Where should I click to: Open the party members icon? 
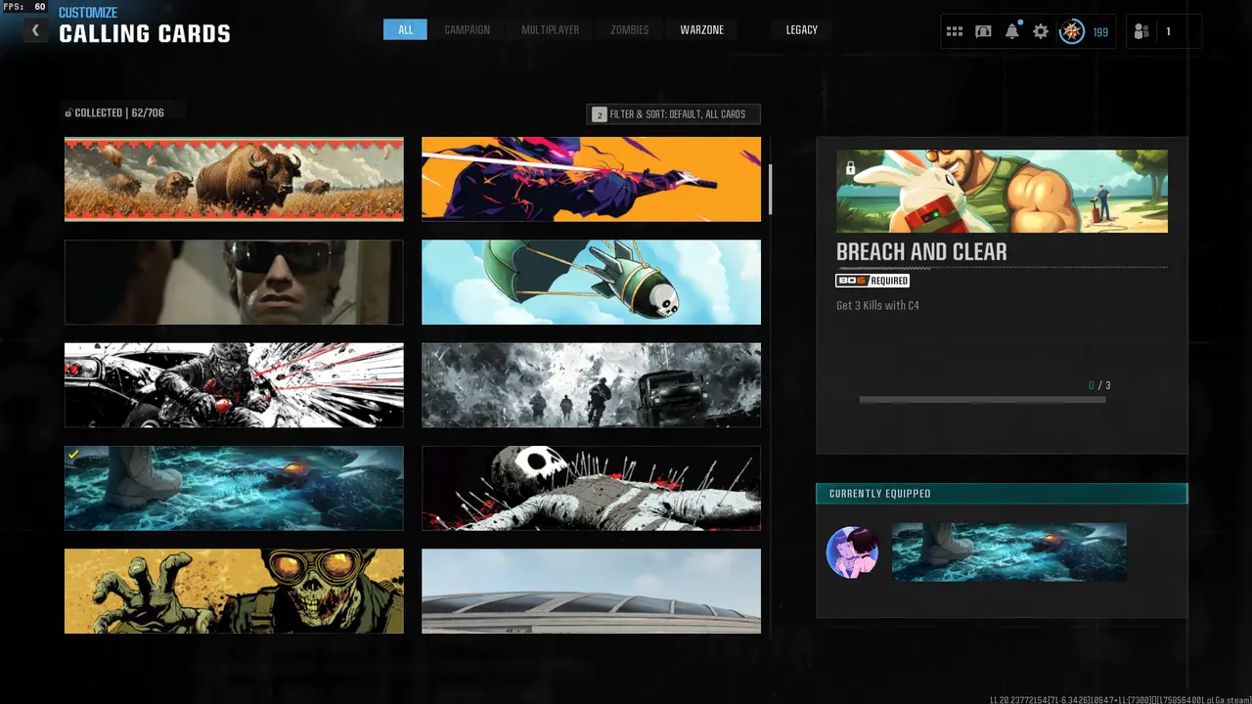[x=1141, y=31]
